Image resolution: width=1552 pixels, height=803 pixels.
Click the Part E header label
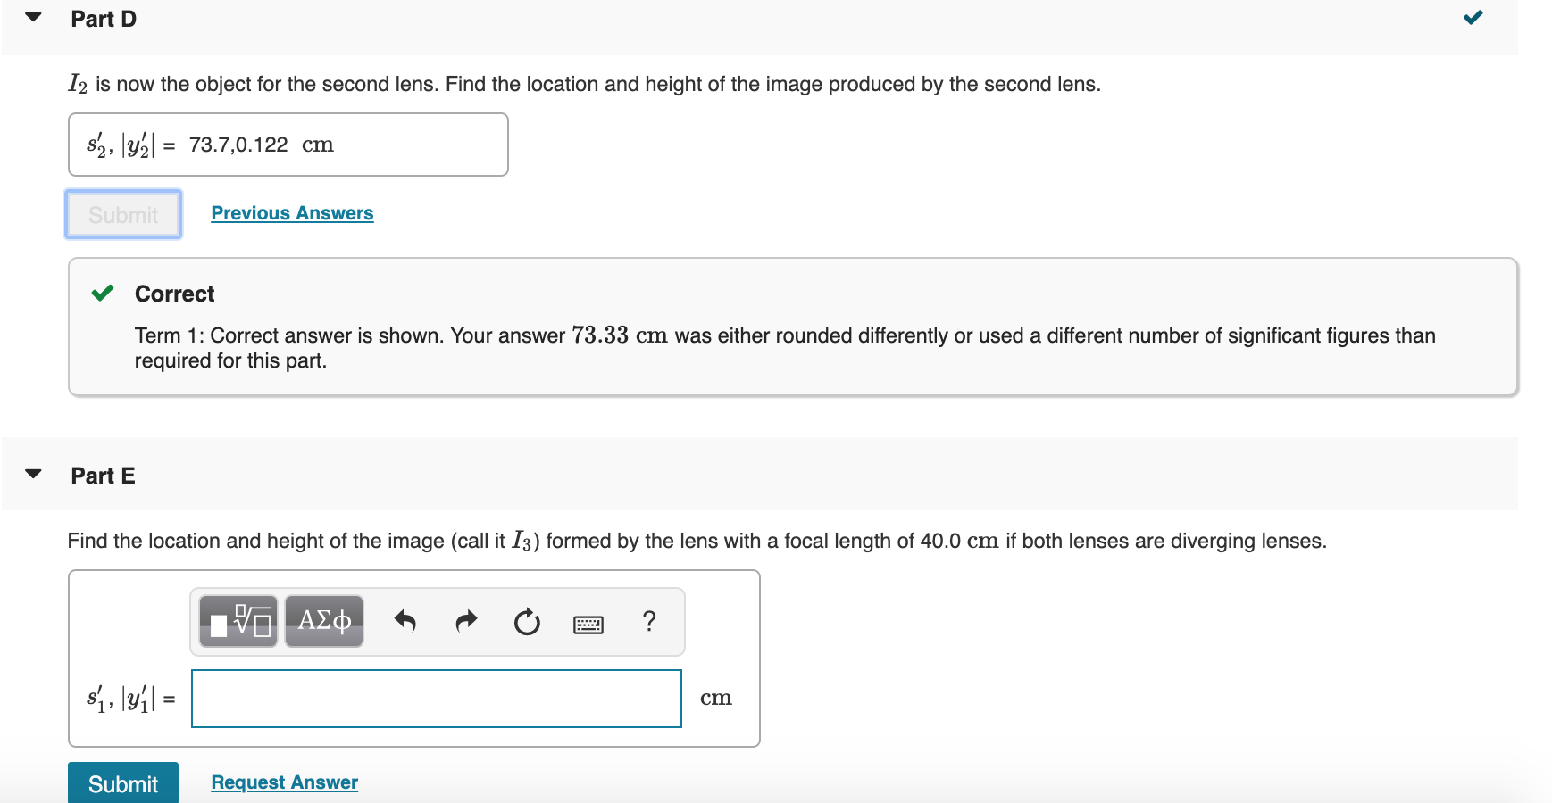[x=103, y=475]
